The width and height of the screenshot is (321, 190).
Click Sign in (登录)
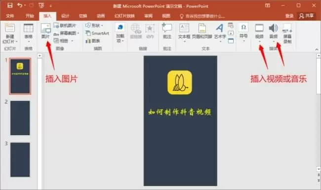(289, 16)
